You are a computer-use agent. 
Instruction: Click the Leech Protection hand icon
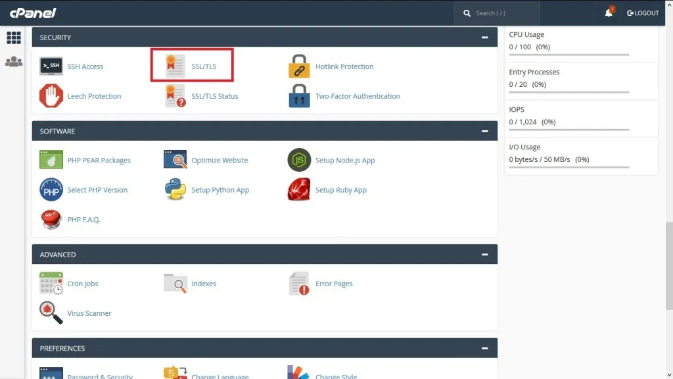pyautogui.click(x=51, y=96)
